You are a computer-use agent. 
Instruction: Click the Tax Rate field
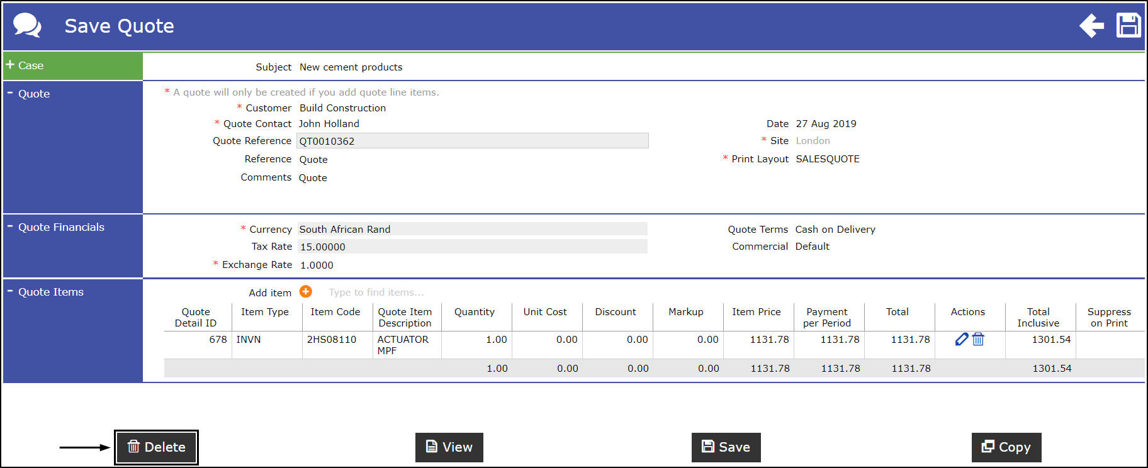click(x=473, y=247)
